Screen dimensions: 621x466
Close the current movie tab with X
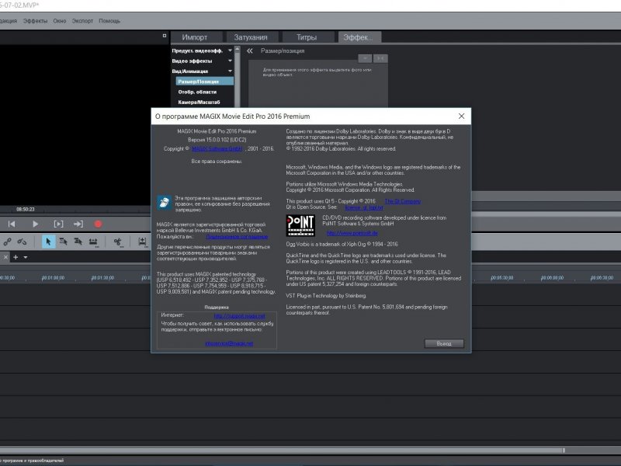(x=5, y=257)
